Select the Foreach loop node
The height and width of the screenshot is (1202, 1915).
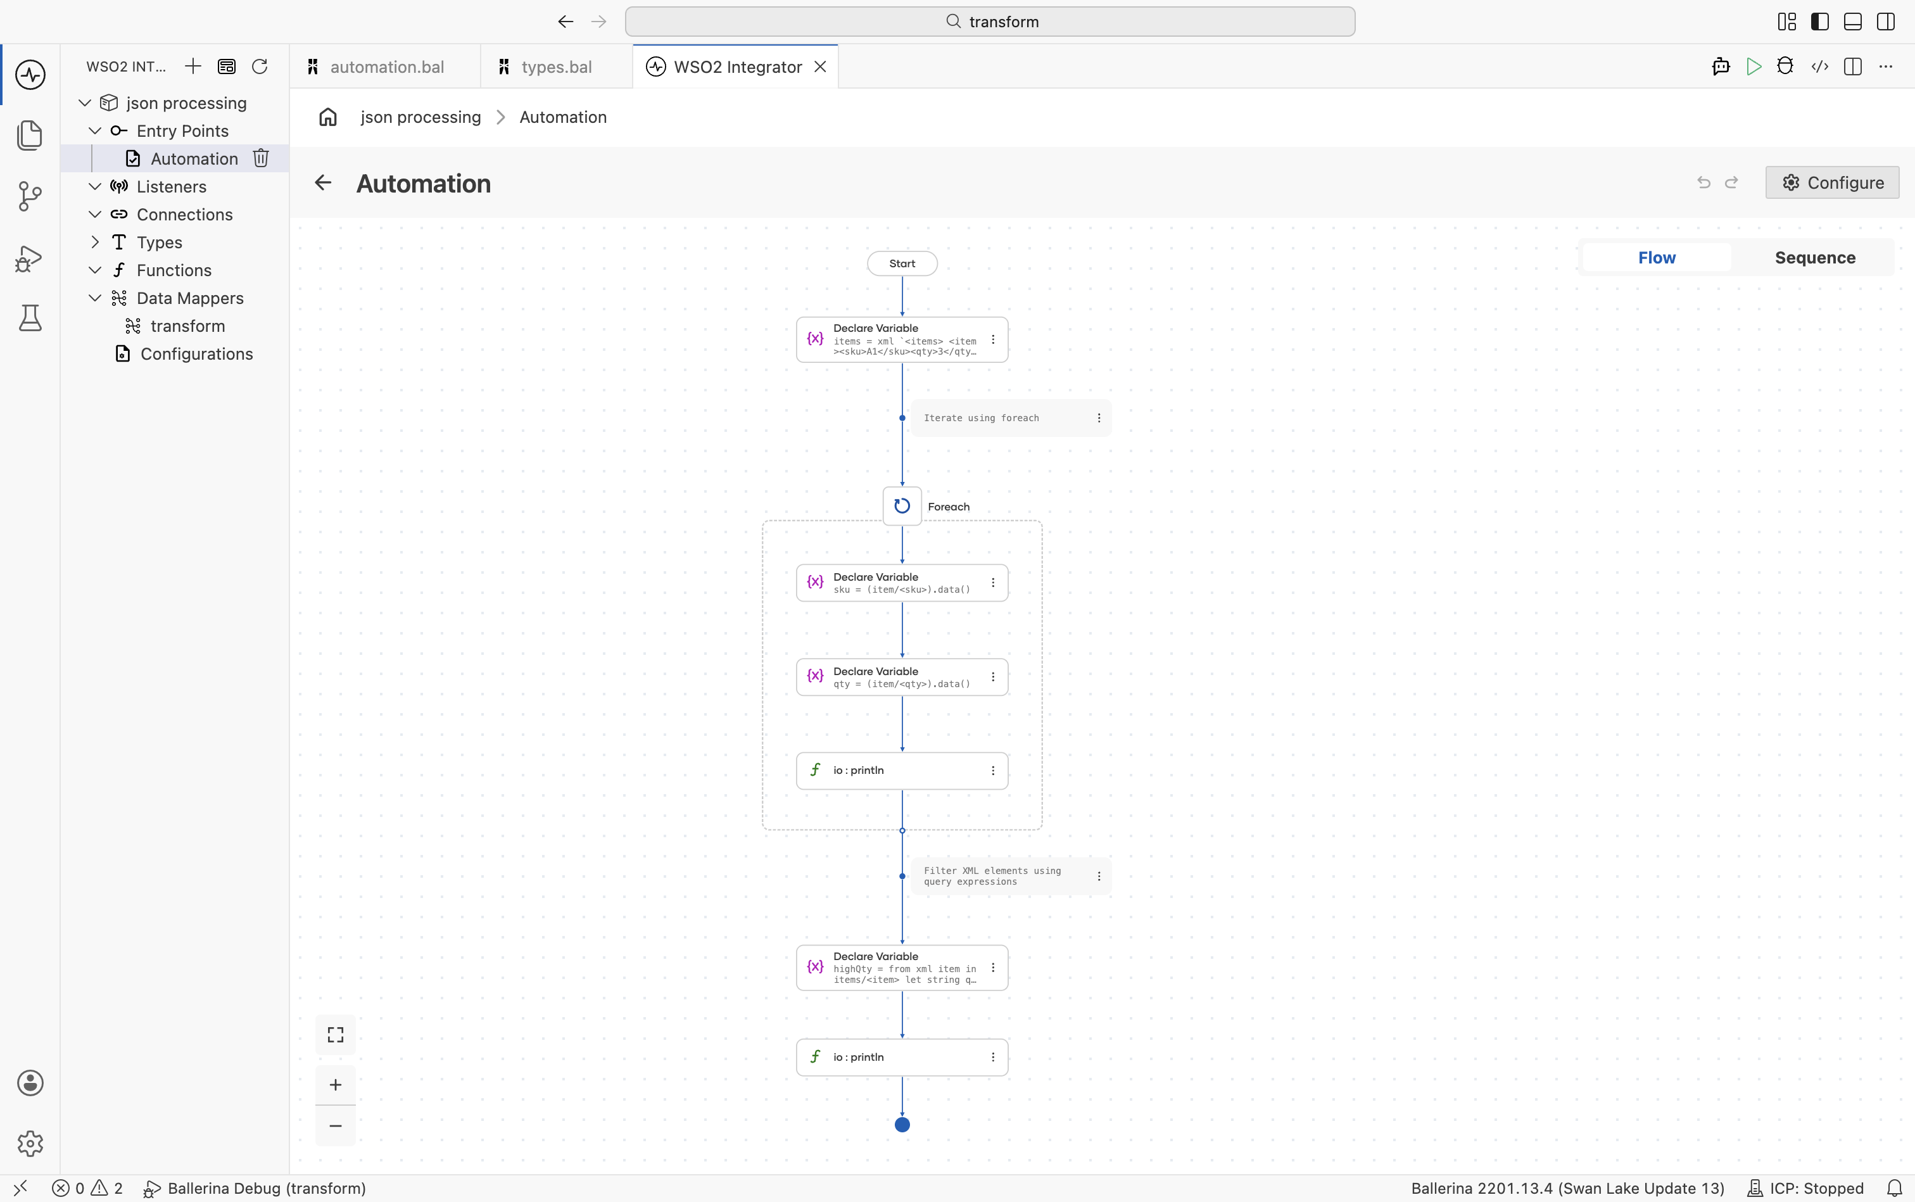pyautogui.click(x=902, y=505)
